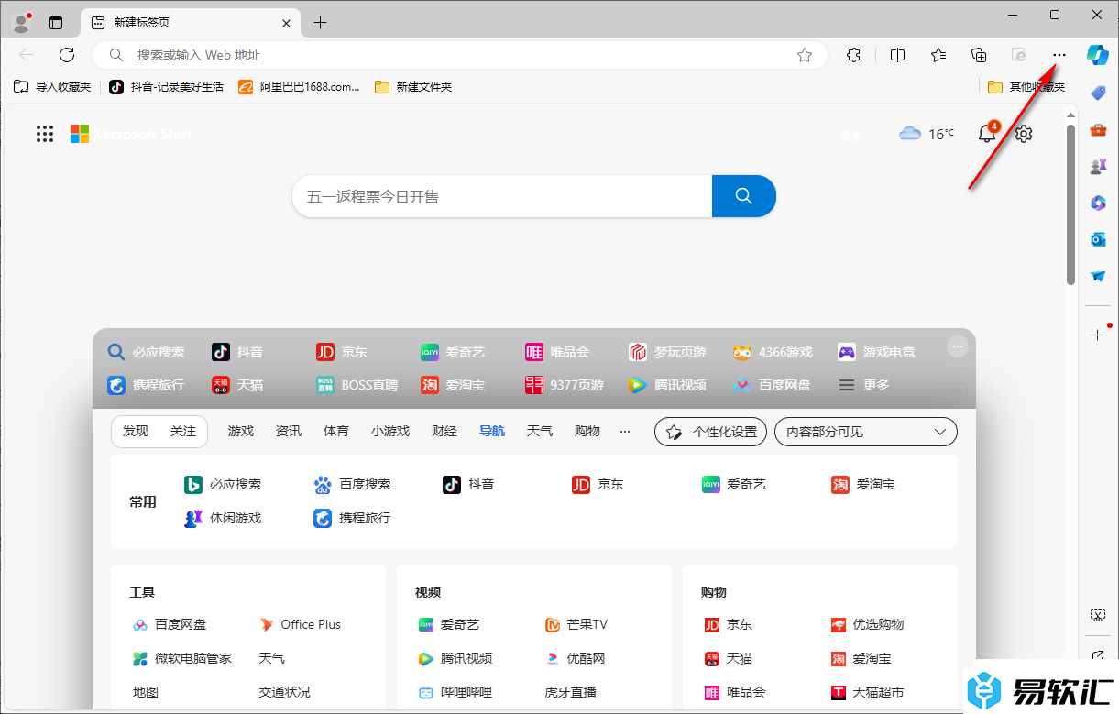Viewport: 1119px width, 714px height.
Task: Check the 16°C weather widget
Action: coord(927,134)
